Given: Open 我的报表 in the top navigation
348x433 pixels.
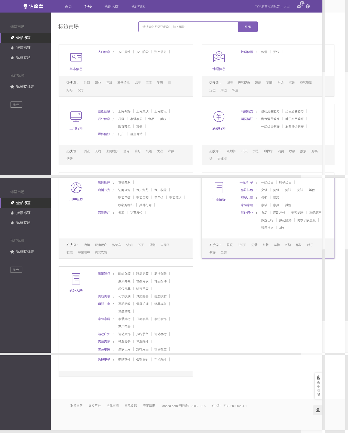Looking at the screenshot, I should (x=138, y=6).
